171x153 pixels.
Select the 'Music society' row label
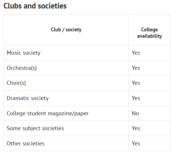click(x=24, y=53)
